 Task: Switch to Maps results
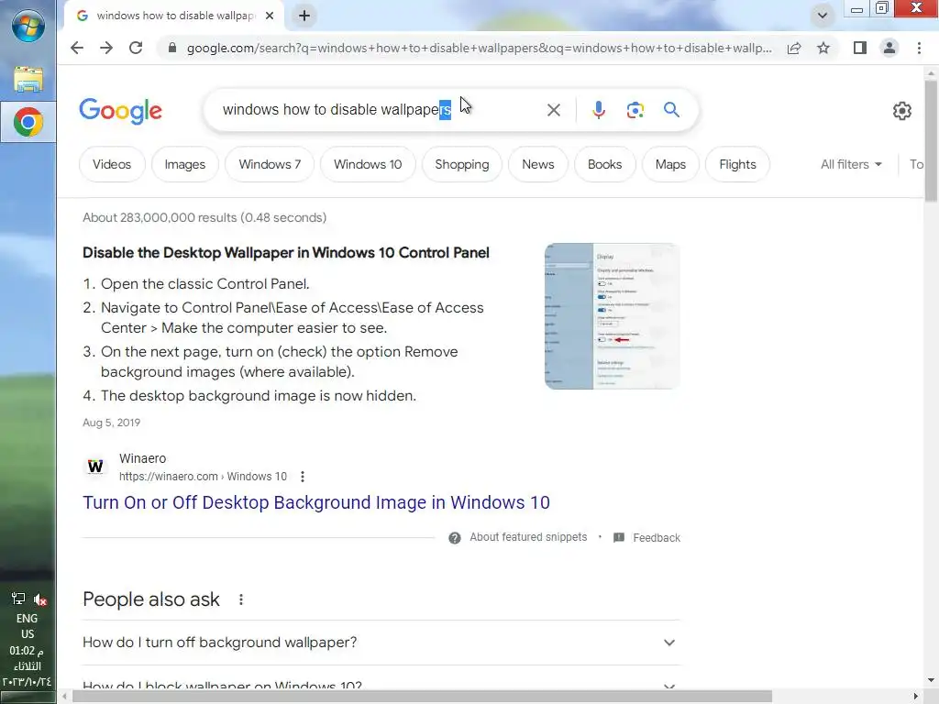(670, 165)
